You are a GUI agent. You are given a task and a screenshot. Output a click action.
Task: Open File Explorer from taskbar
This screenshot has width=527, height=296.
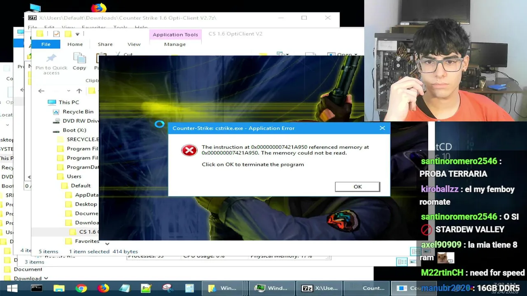click(59, 288)
